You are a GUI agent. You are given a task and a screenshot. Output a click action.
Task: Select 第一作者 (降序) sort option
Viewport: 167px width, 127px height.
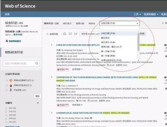(119, 56)
